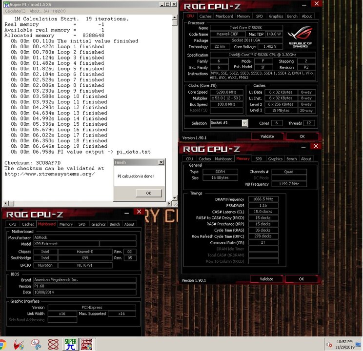Open the Help menu in Super PI
363x351 pixels.
(59, 11)
